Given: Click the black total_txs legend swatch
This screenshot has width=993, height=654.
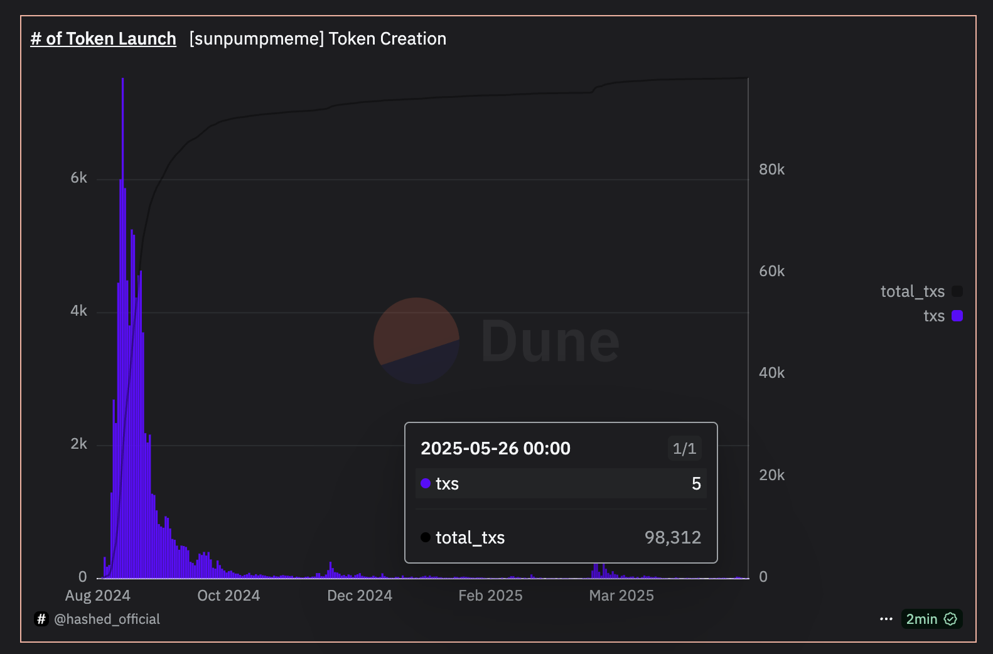Looking at the screenshot, I should (957, 291).
